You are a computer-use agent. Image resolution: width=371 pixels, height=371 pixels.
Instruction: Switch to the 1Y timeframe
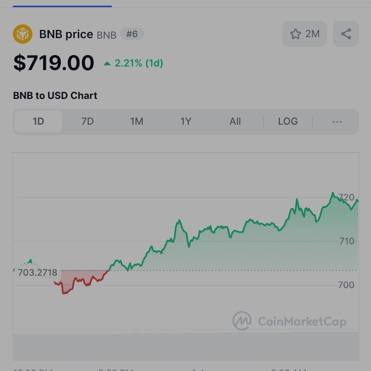185,122
